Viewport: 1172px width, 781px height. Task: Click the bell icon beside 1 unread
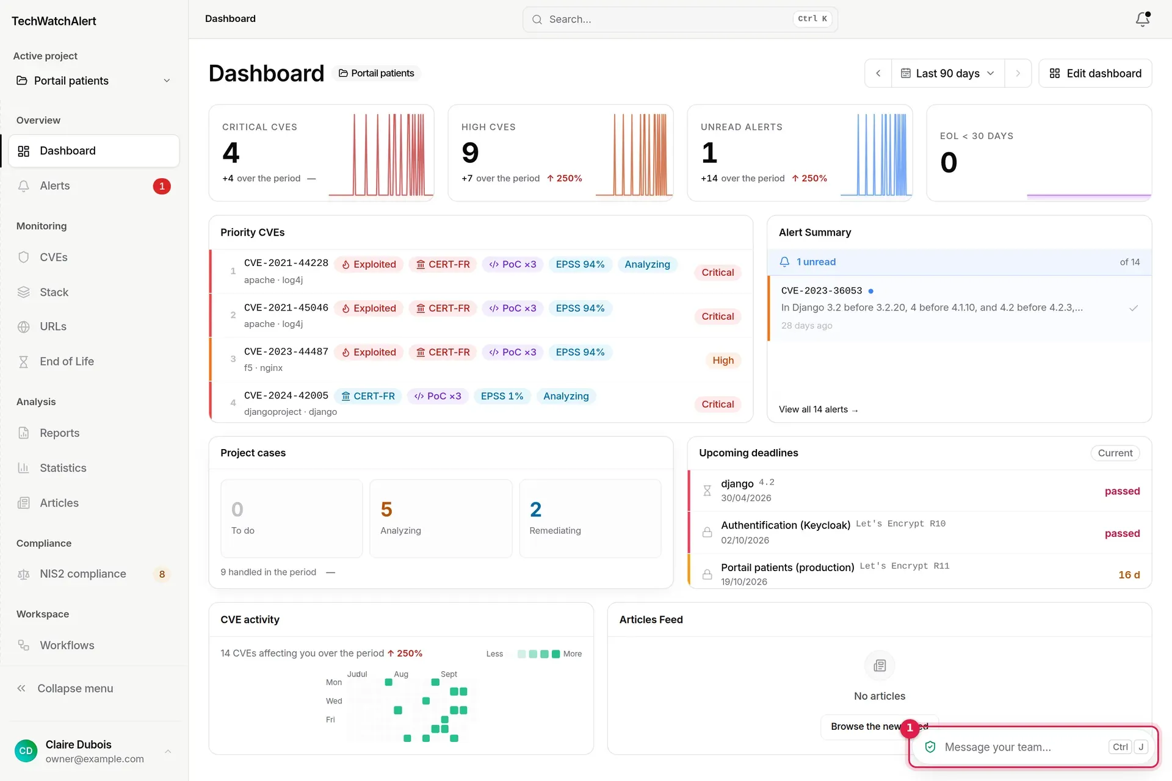tap(785, 262)
